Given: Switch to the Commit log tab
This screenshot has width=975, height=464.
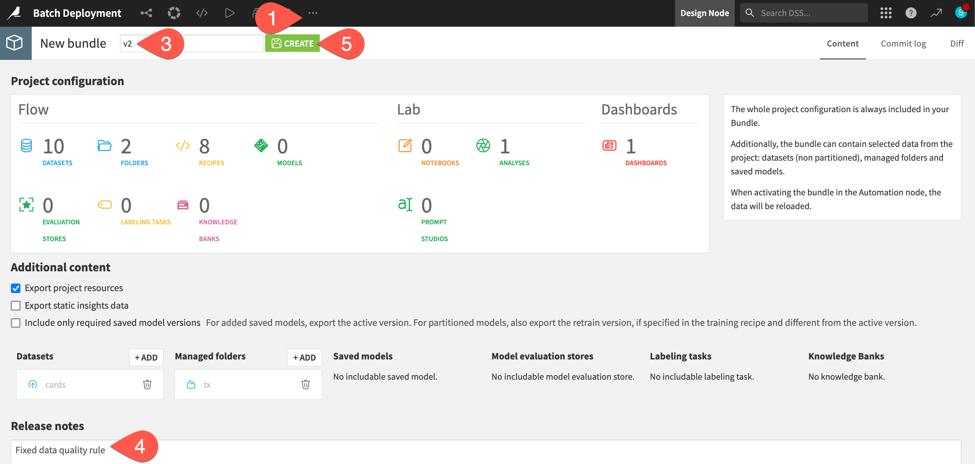Looking at the screenshot, I should [x=903, y=43].
